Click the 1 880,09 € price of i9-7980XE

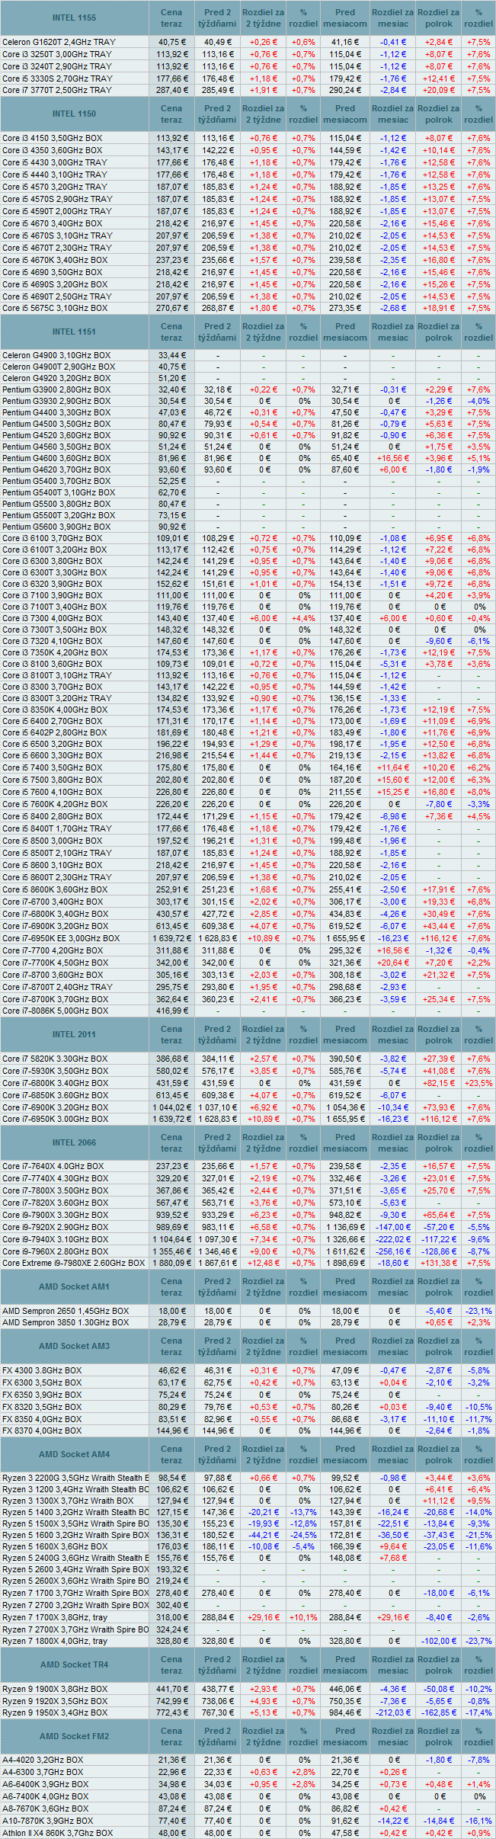click(x=171, y=1263)
